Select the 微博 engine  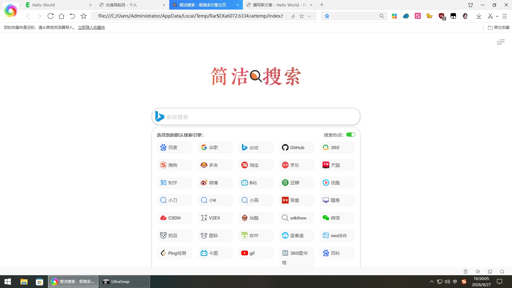pos(215,183)
